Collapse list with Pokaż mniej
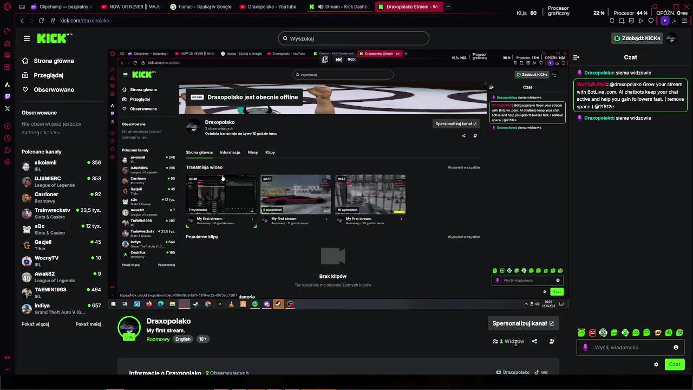 [88, 324]
